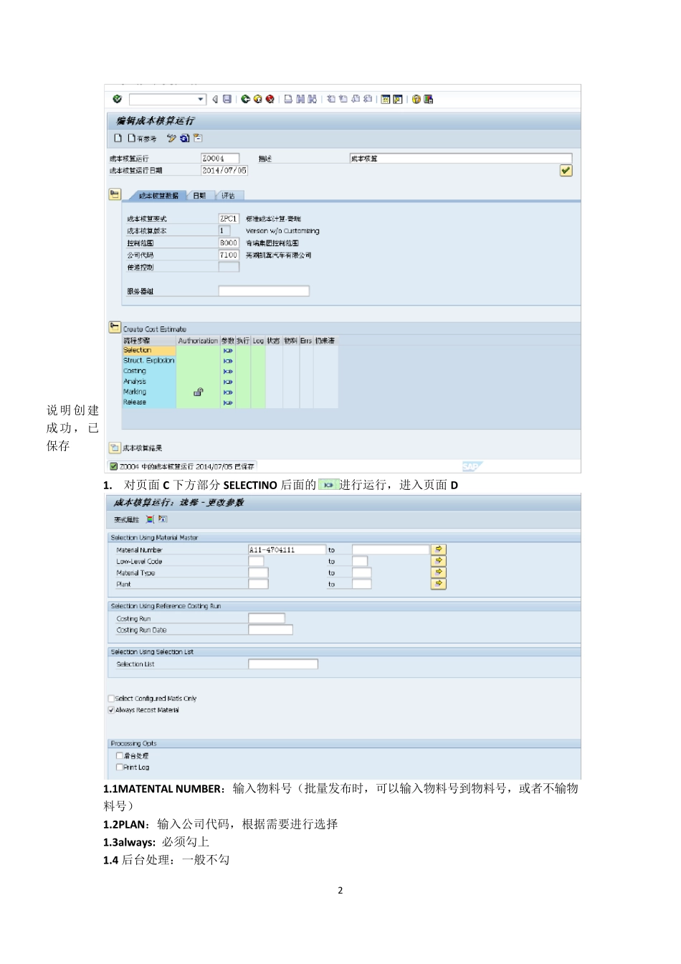Screen dimensions: 681x964
Task: Click the parameter icon in Selection row
Action: tap(228, 351)
